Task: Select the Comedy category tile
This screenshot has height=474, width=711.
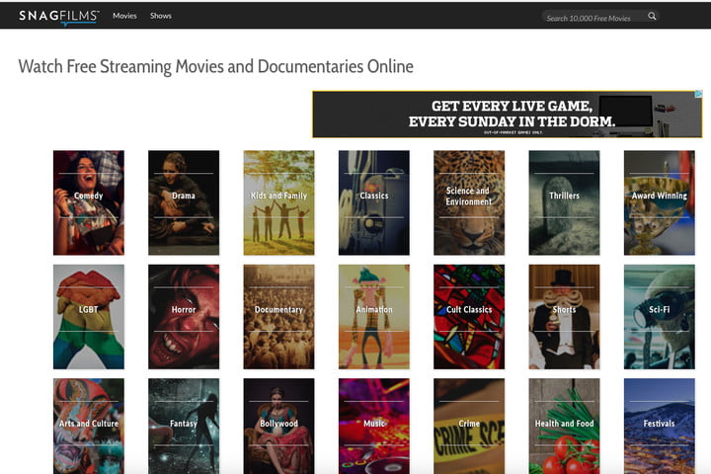Action: point(89,202)
